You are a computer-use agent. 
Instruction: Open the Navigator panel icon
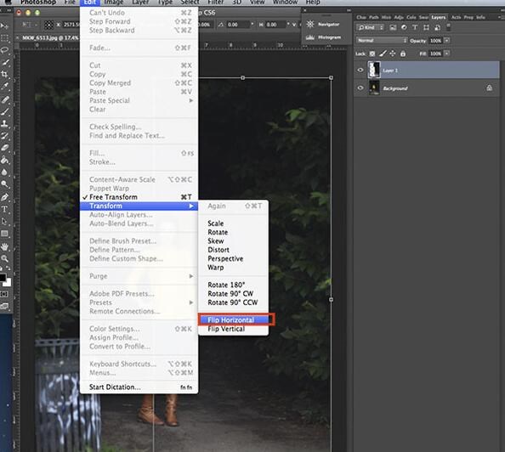coord(310,24)
